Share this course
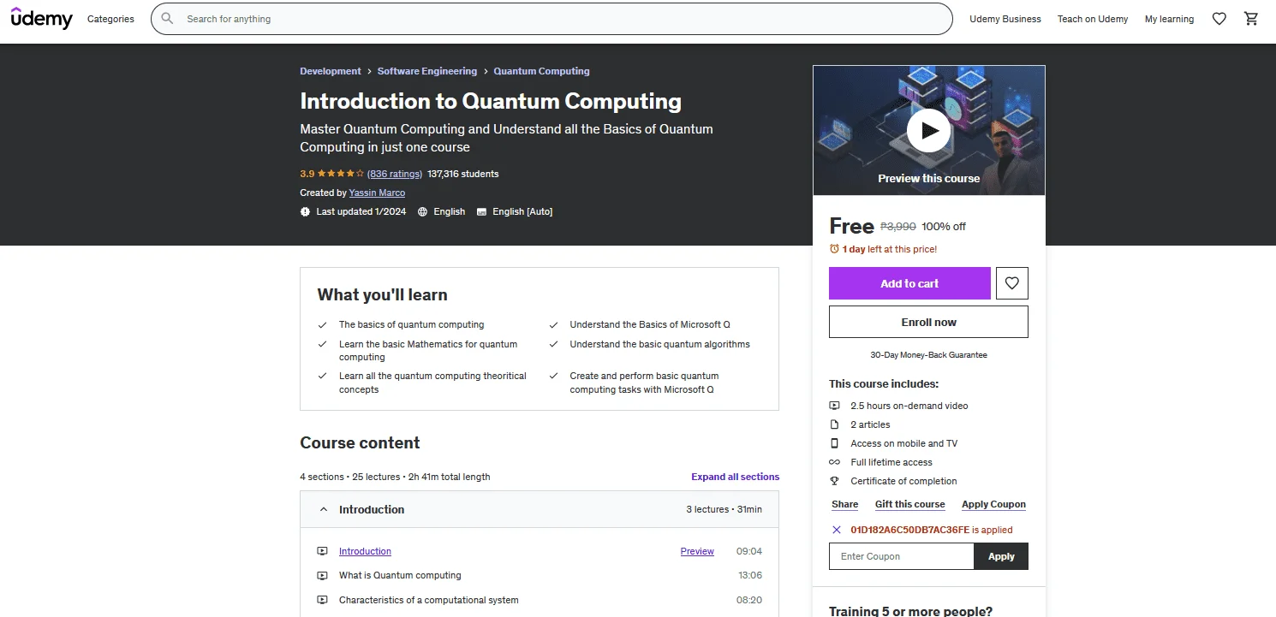The image size is (1276, 617). coord(845,505)
